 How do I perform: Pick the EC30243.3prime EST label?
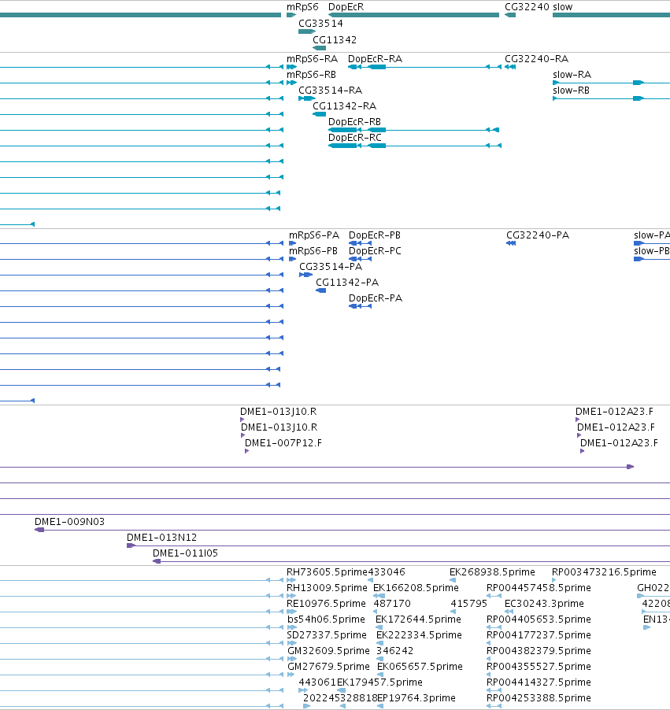click(544, 604)
